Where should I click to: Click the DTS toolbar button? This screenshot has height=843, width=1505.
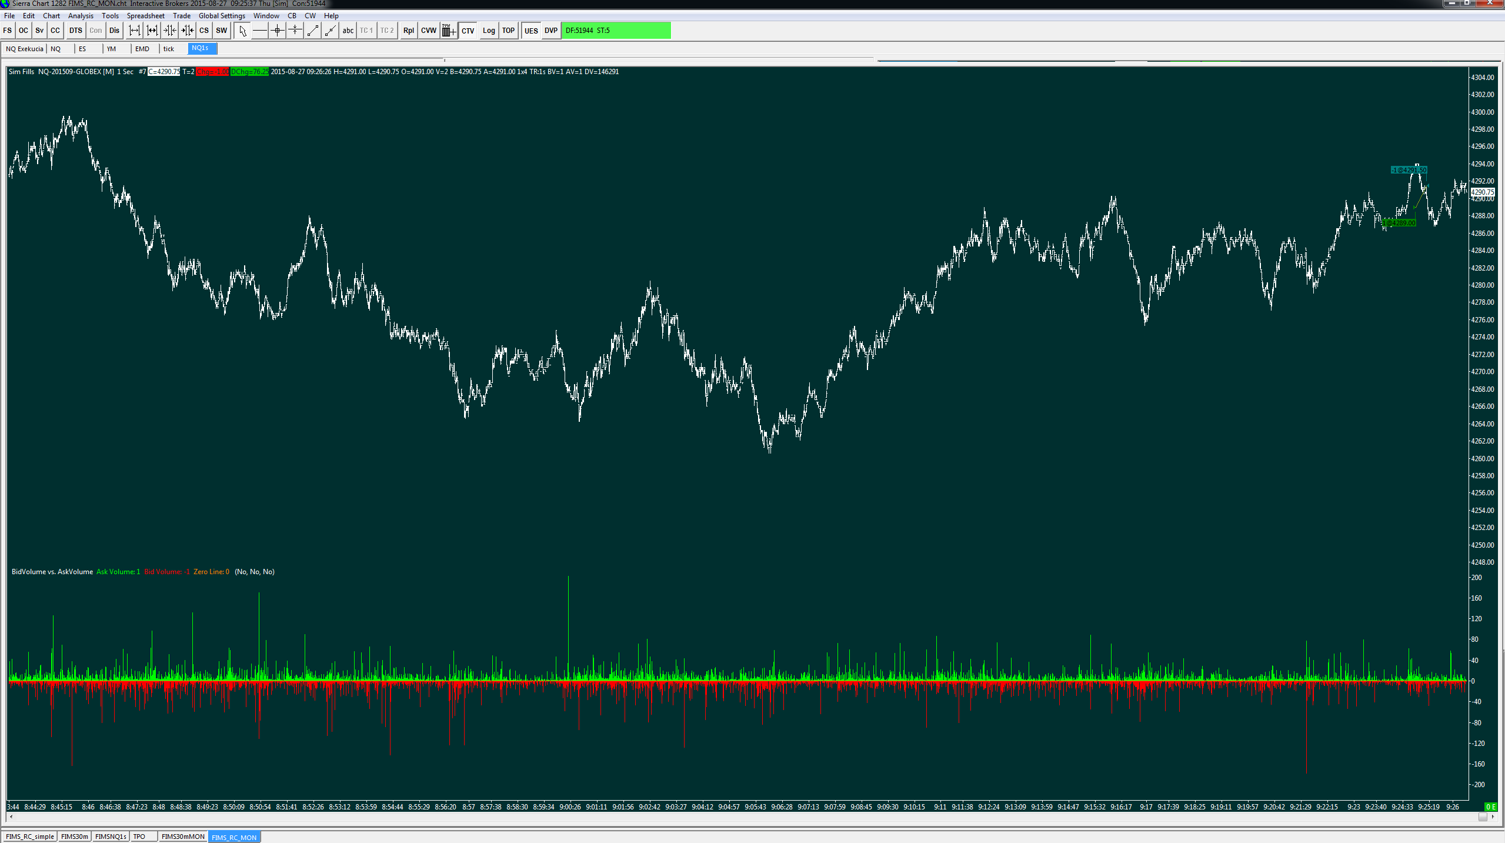tap(76, 31)
